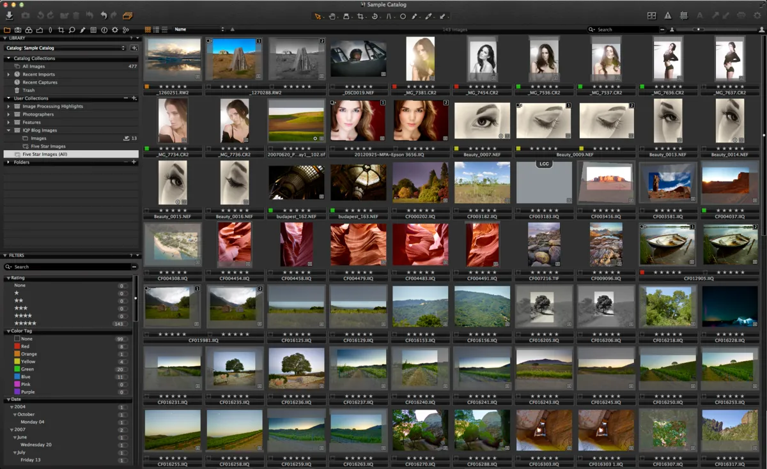Toggle the grid overlay icon
767x469 pixels.
tap(683, 15)
